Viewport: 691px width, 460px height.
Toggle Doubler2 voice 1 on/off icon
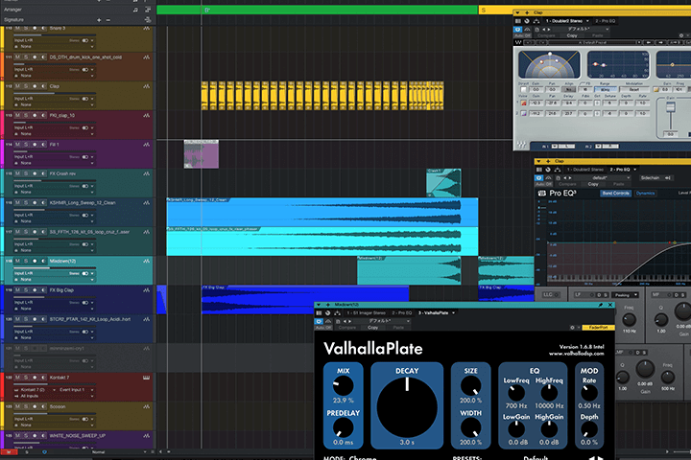point(524,103)
